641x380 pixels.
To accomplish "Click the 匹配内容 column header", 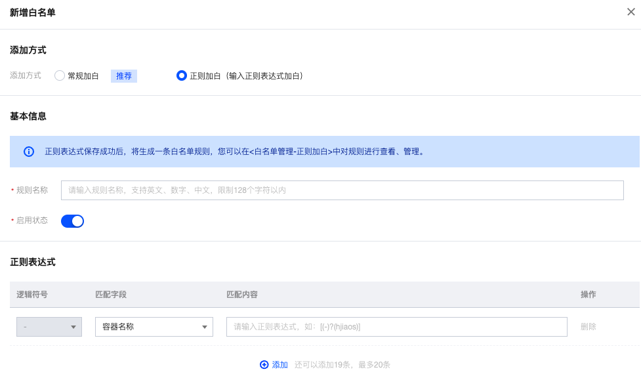I will tap(242, 295).
